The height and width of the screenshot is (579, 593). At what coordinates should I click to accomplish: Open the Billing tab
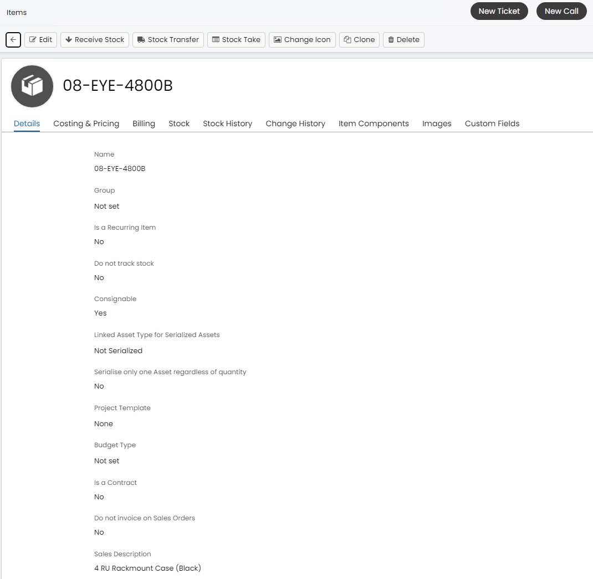pyautogui.click(x=144, y=123)
